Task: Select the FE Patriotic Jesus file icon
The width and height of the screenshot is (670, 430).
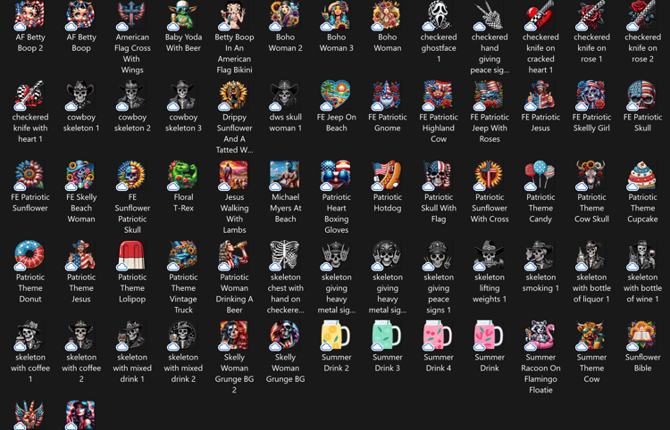Action: pyautogui.click(x=540, y=95)
